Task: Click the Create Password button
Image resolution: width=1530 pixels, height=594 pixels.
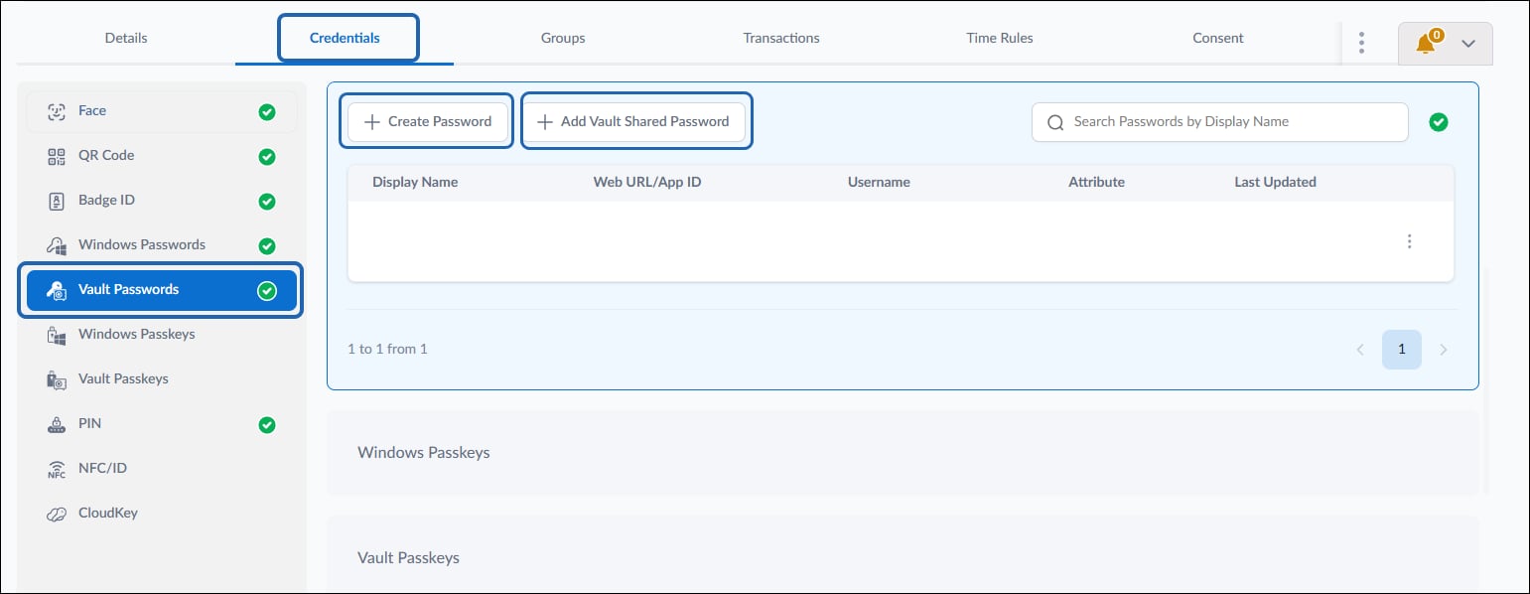Action: pyautogui.click(x=428, y=121)
